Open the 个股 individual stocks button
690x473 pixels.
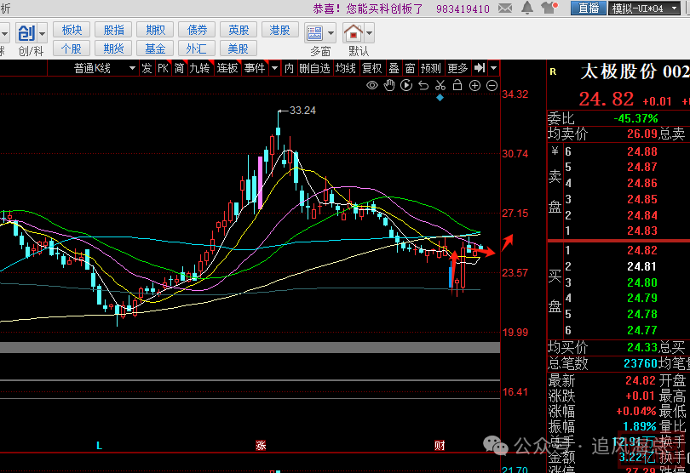click(x=72, y=48)
